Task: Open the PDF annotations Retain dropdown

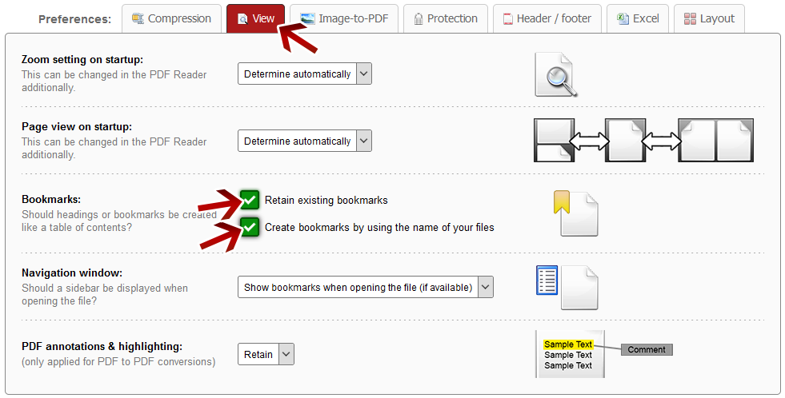Action: (x=266, y=354)
